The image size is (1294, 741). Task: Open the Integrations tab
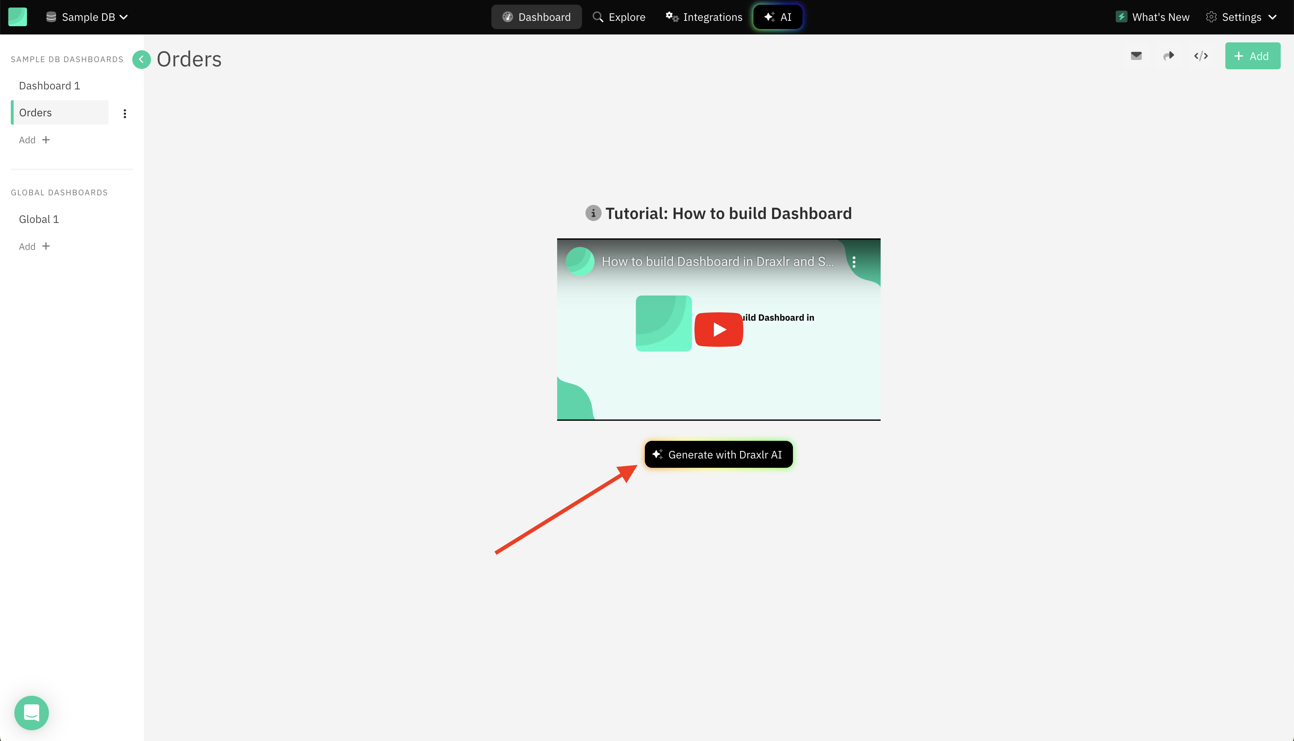click(x=704, y=17)
